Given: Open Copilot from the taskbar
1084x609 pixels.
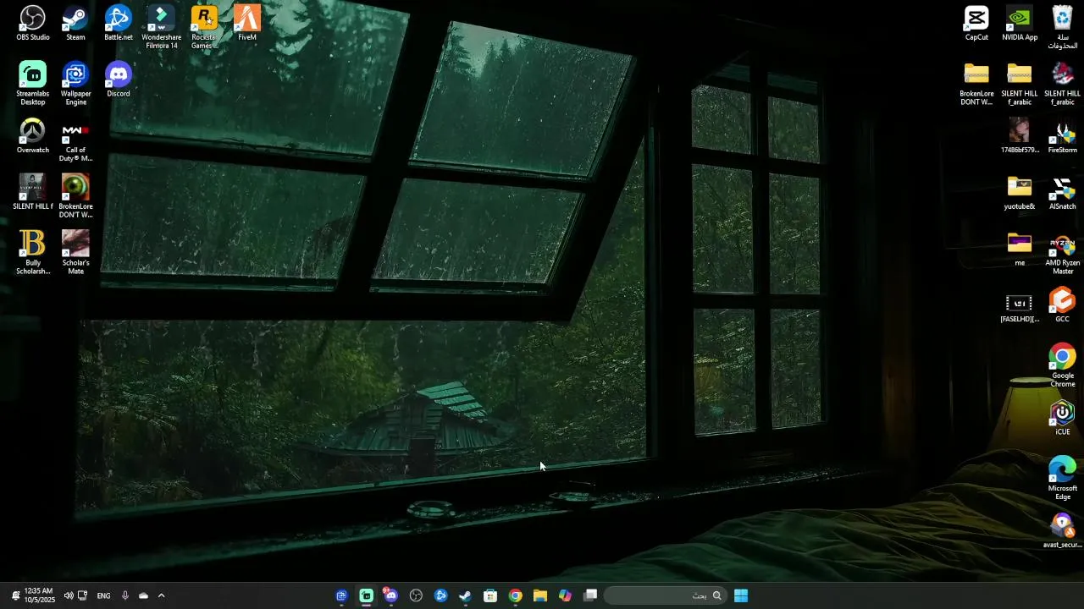Looking at the screenshot, I should 565,595.
